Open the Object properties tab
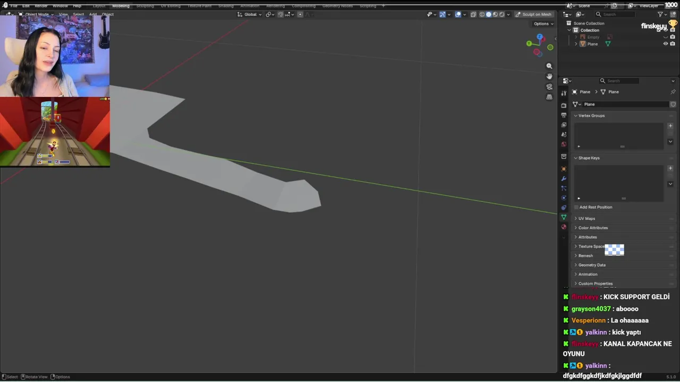Screen dimensions: 680x382 click(x=564, y=169)
